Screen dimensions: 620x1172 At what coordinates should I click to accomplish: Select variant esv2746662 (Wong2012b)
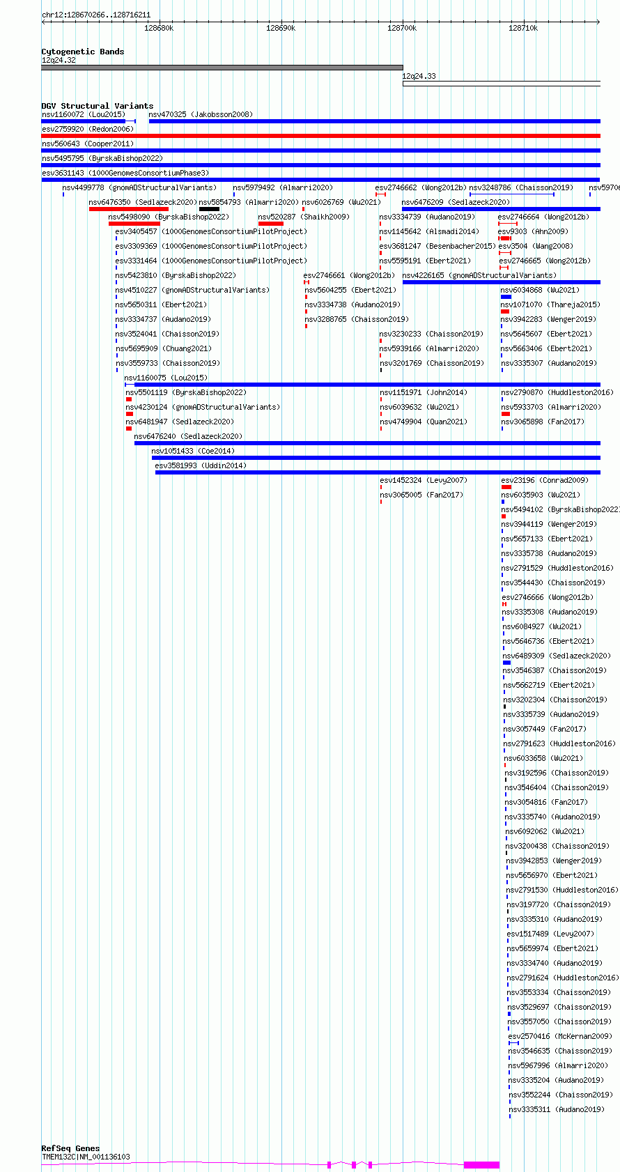pos(421,187)
